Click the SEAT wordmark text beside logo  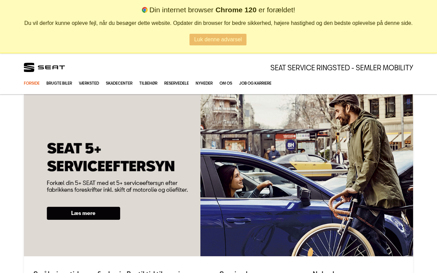click(51, 67)
